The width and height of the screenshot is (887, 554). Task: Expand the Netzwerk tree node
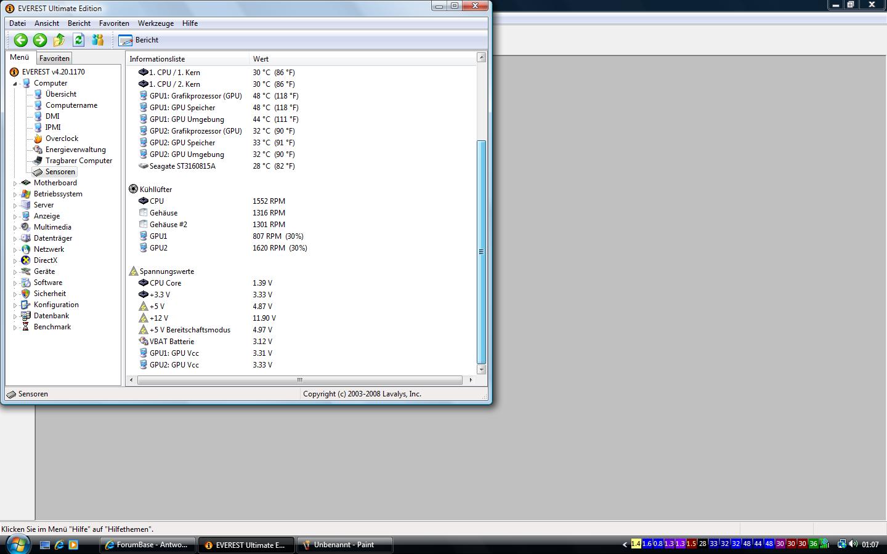[15, 250]
